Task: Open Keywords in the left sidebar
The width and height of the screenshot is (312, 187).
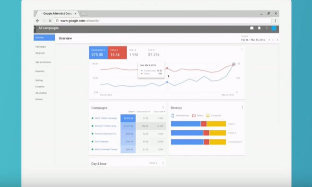Action: coord(40,71)
